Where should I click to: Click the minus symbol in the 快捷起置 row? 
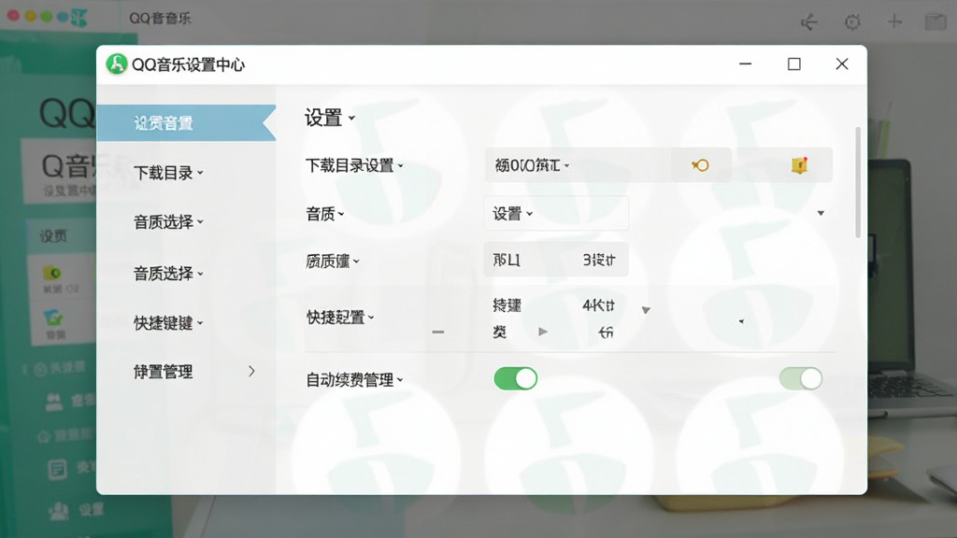pyautogui.click(x=437, y=332)
